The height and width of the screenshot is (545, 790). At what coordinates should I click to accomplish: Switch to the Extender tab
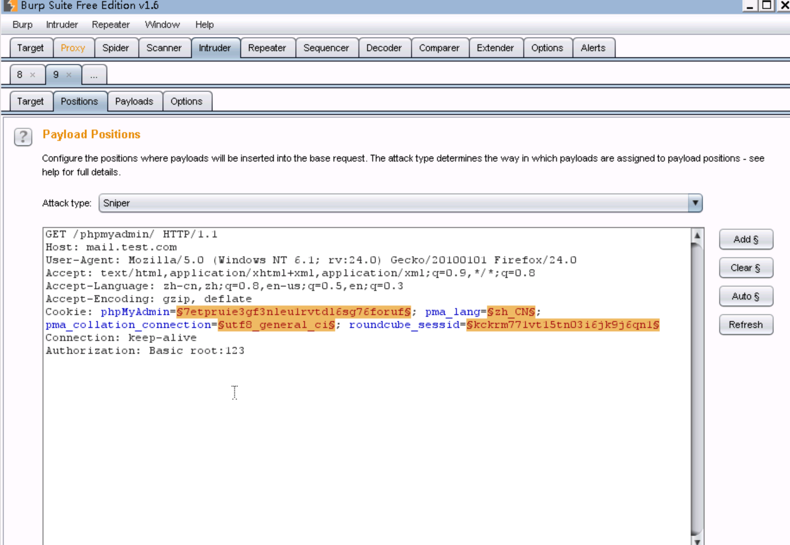click(x=495, y=48)
